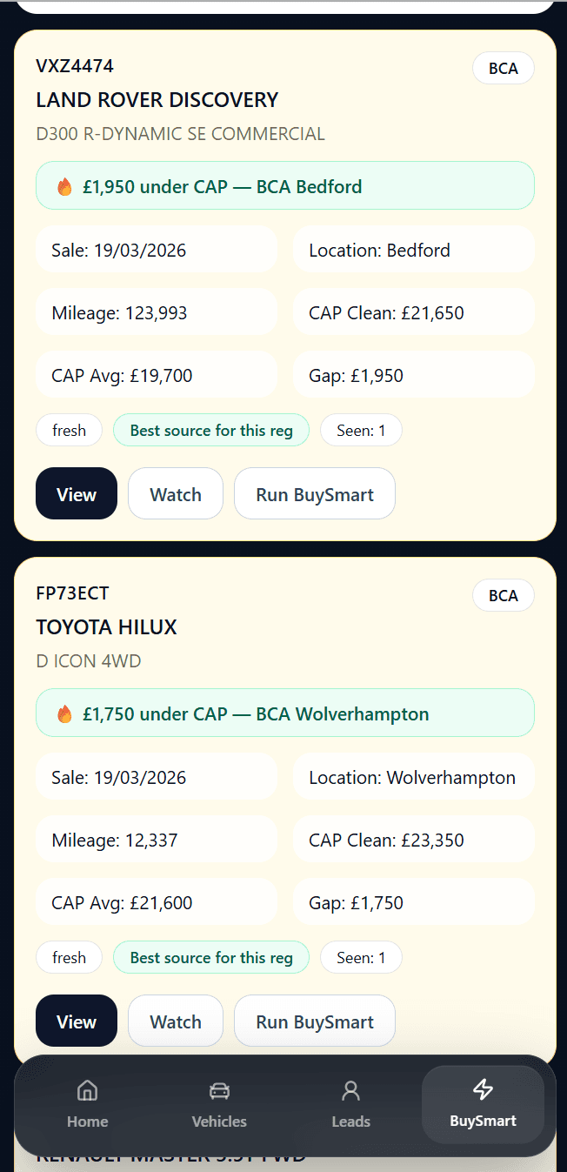The height and width of the screenshot is (1172, 567).
Task: Switch to the BuySmart tab
Action: click(483, 1105)
